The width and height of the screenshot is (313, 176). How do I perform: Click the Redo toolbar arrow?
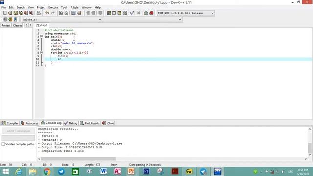pyautogui.click(x=53, y=13)
